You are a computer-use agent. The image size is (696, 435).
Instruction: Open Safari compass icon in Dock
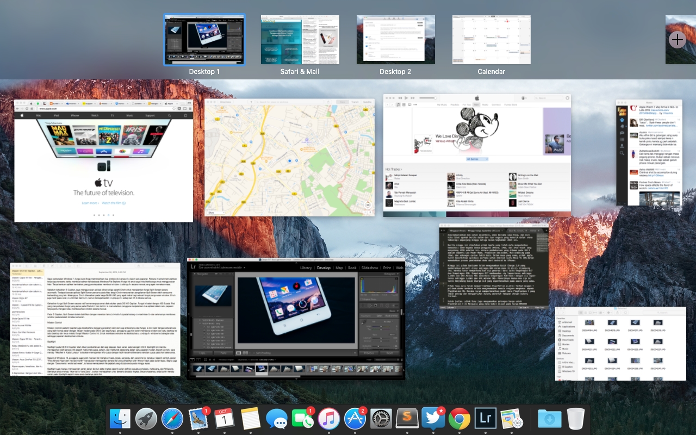(172, 419)
